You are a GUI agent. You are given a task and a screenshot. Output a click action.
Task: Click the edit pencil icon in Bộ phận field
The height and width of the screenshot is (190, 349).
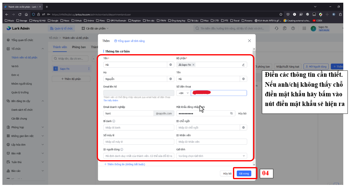coord(243,65)
